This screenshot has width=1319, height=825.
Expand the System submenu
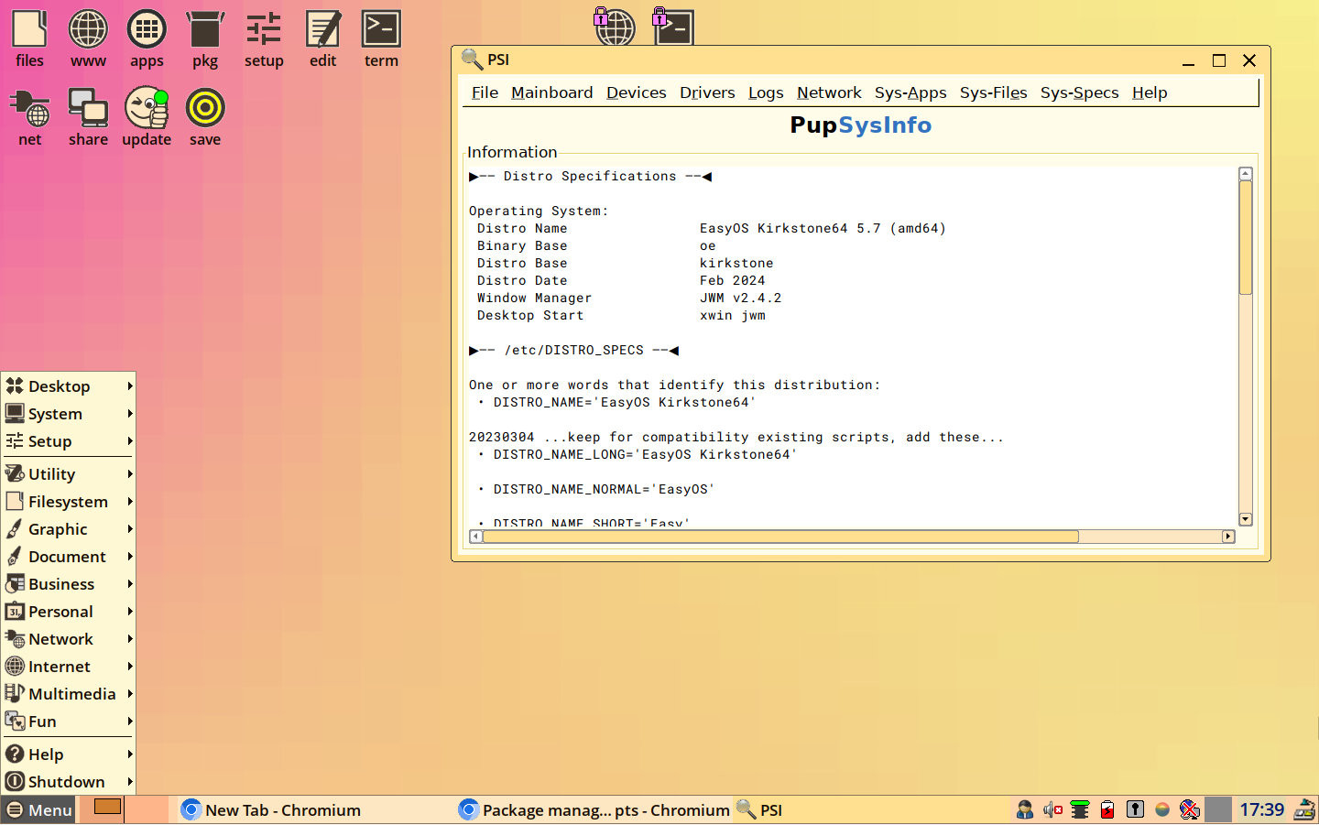pos(69,414)
